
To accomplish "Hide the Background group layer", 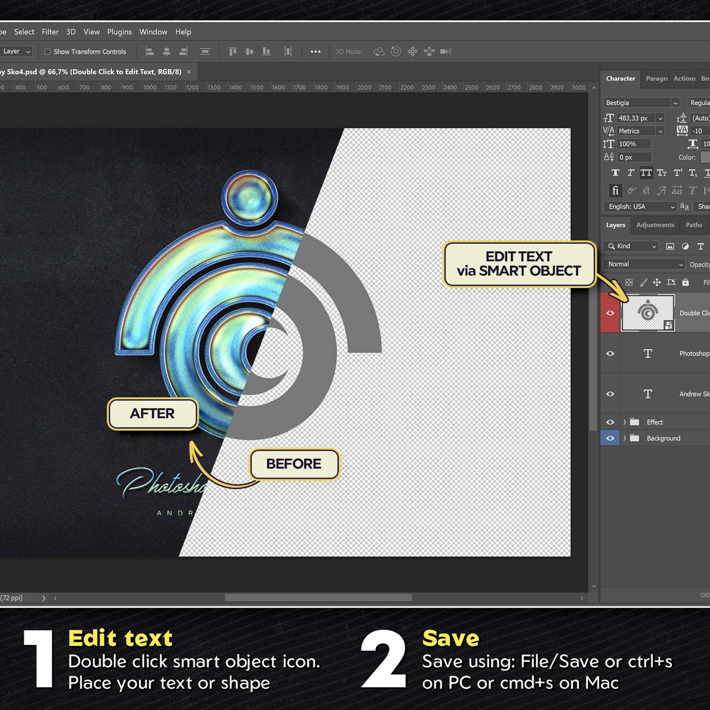I will point(610,438).
